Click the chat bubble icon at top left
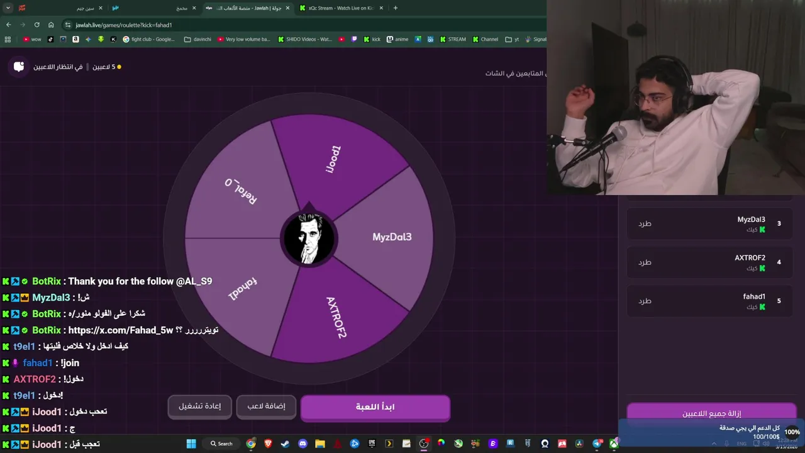Image resolution: width=805 pixels, height=453 pixels. pos(19,67)
